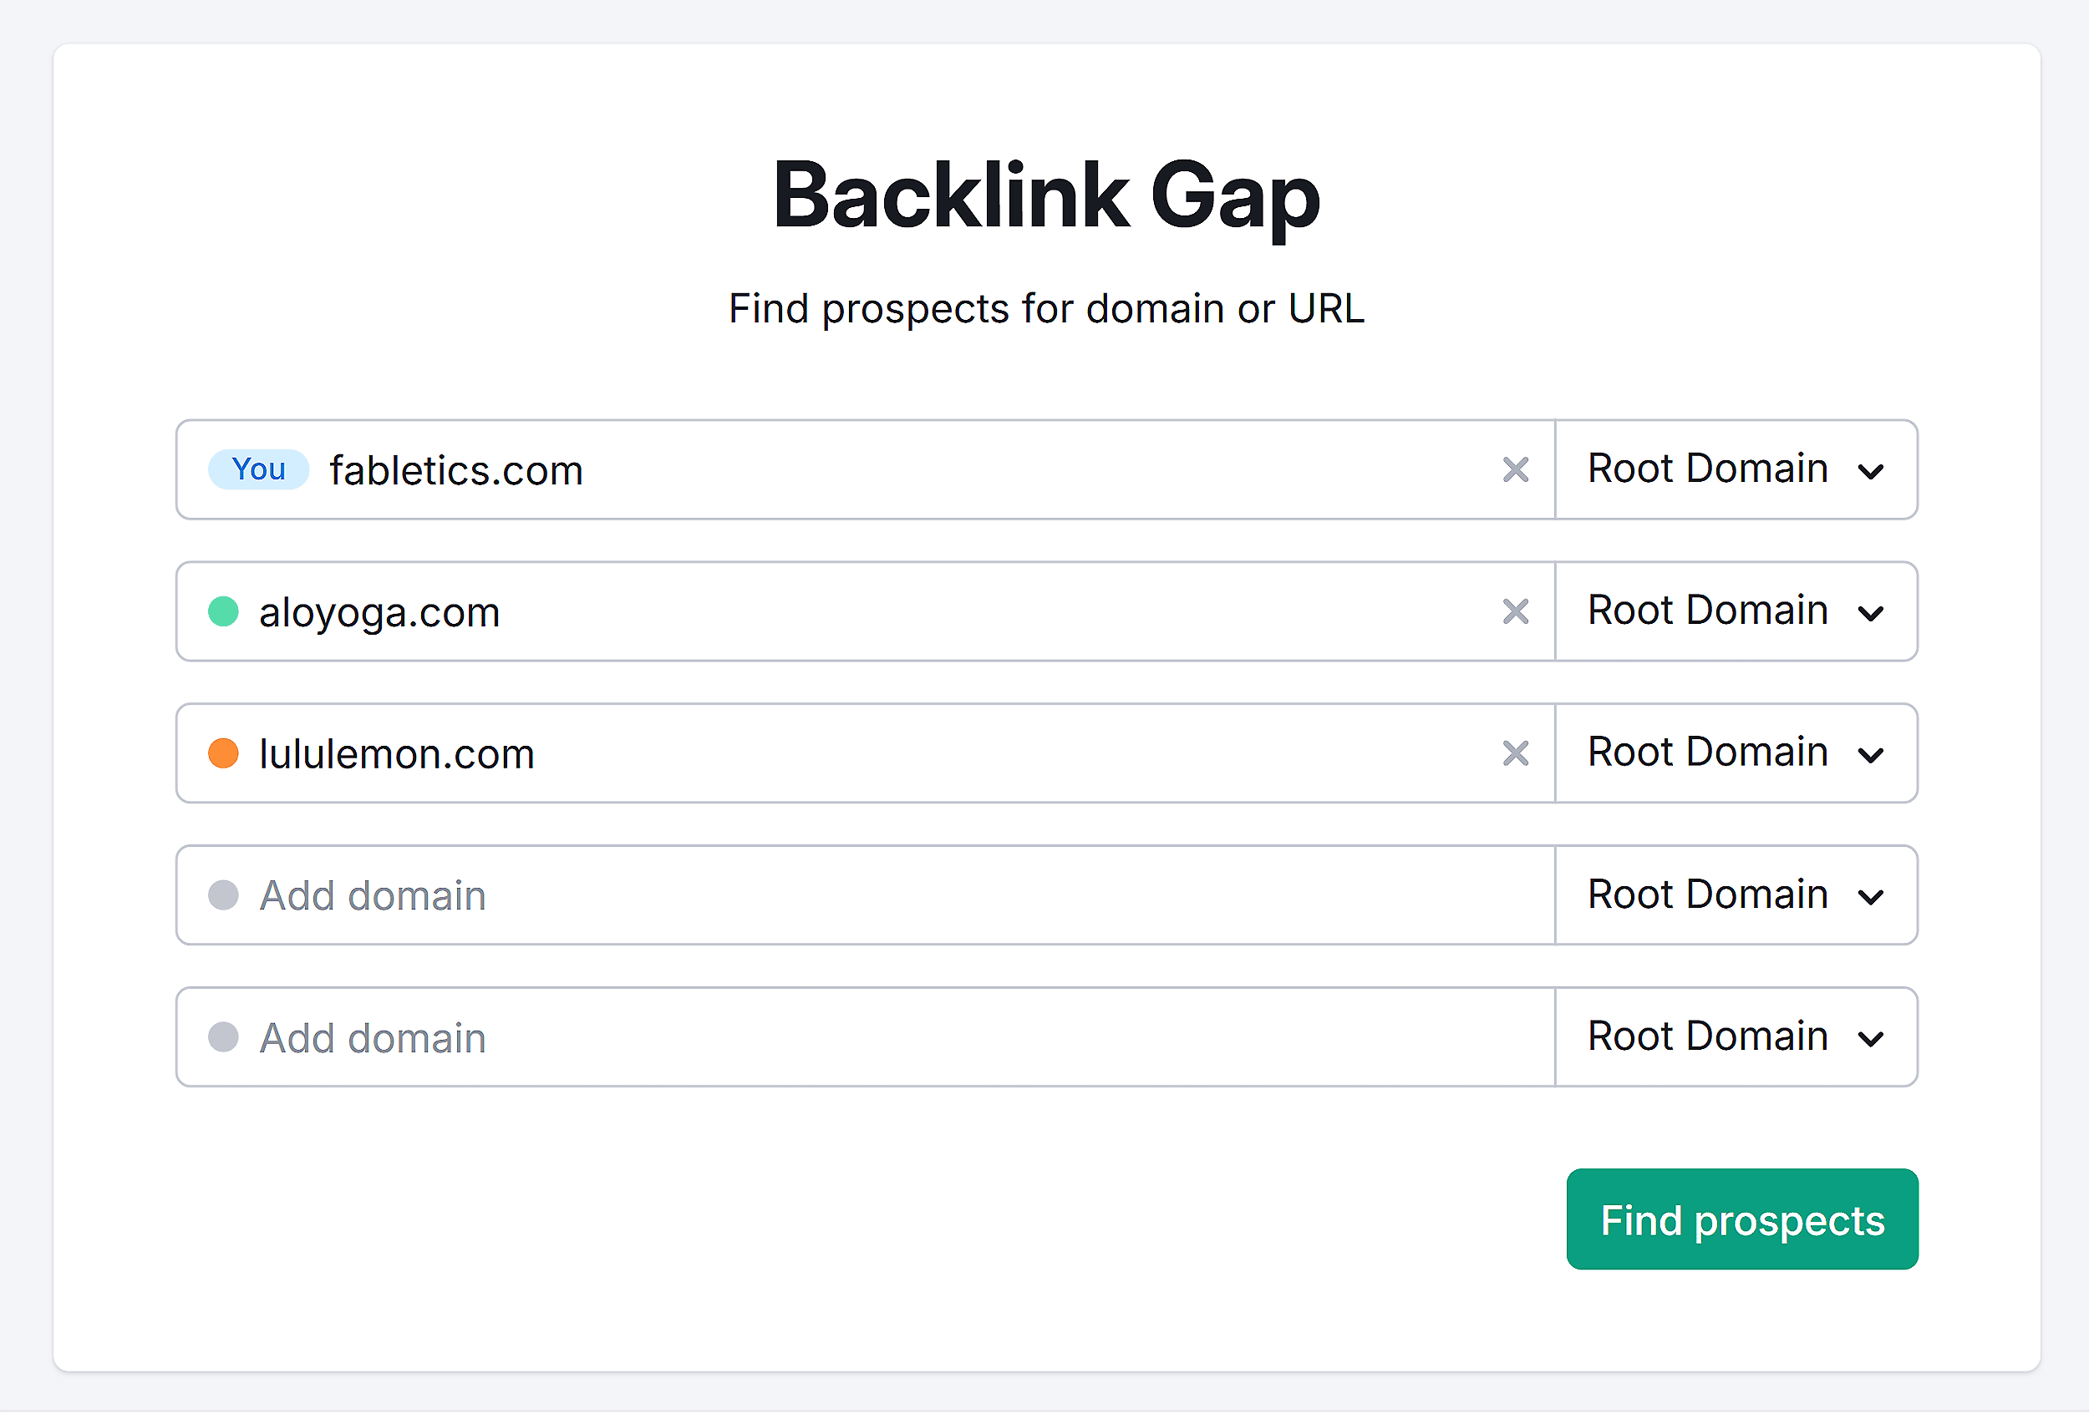Click the Find prospects button
This screenshot has width=2089, height=1419.
(1742, 1219)
